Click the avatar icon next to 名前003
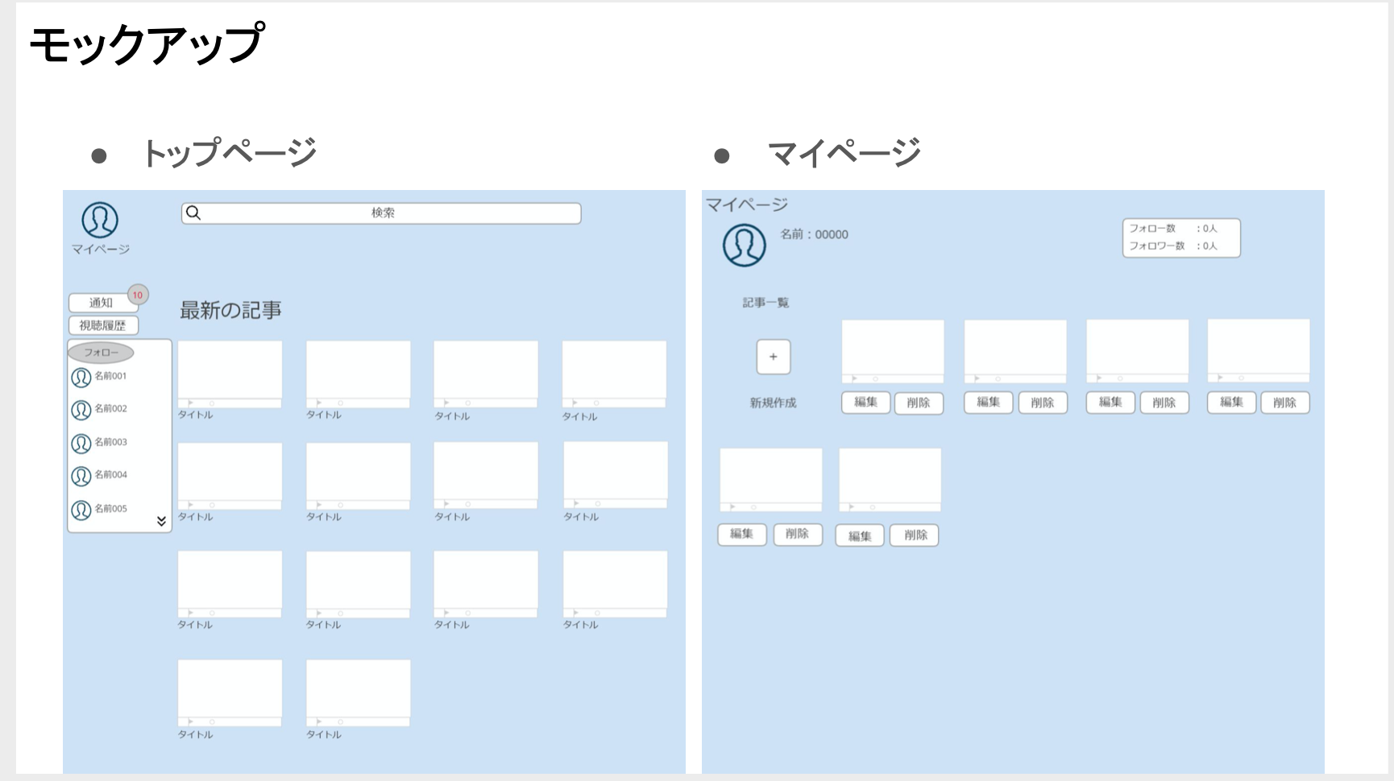 point(81,444)
